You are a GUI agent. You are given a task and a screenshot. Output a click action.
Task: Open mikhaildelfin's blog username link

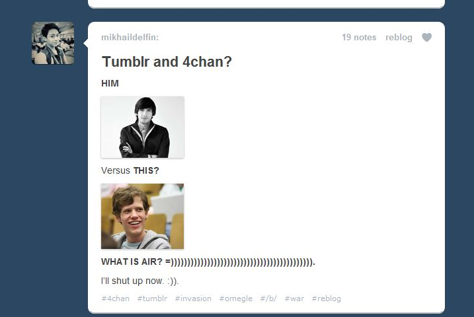click(x=130, y=38)
